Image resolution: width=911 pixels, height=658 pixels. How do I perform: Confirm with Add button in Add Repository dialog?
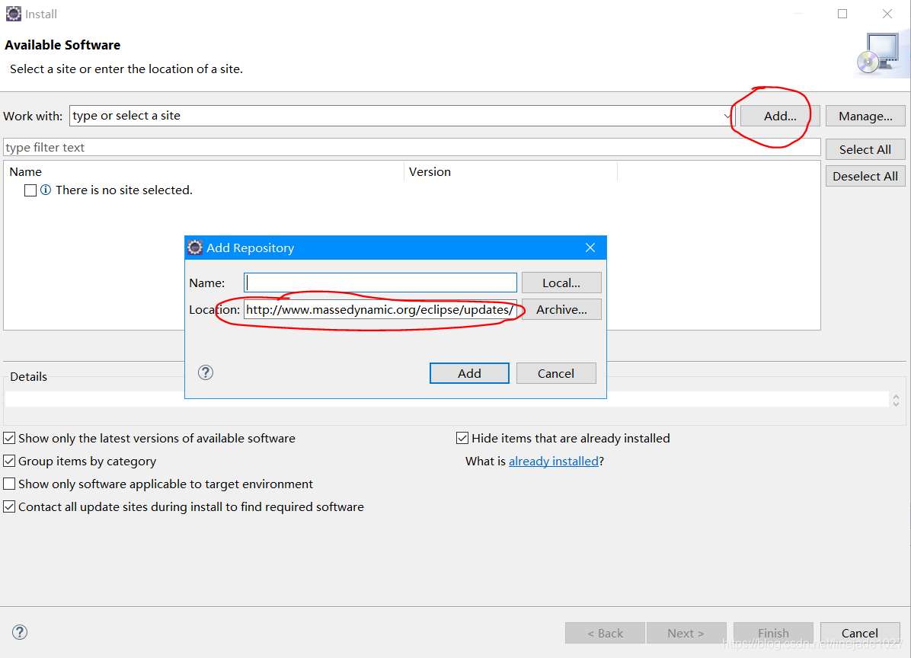point(469,373)
